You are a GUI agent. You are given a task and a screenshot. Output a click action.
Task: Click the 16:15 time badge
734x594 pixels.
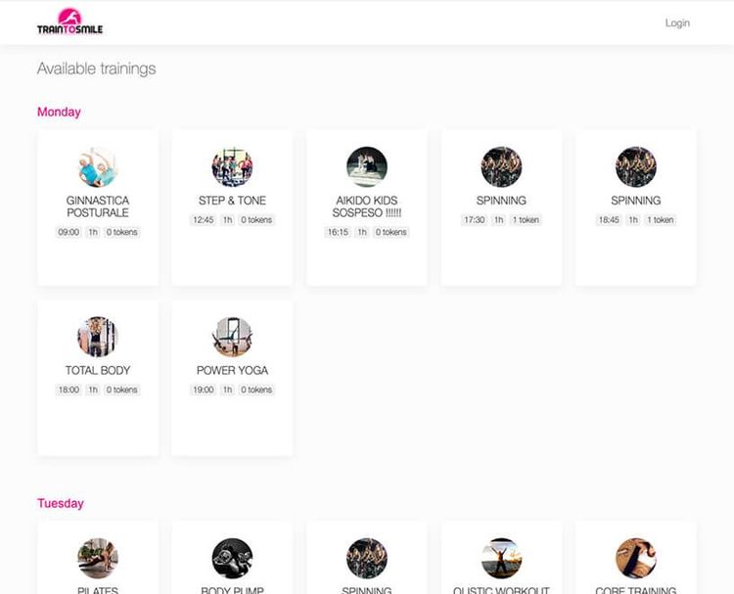(338, 232)
